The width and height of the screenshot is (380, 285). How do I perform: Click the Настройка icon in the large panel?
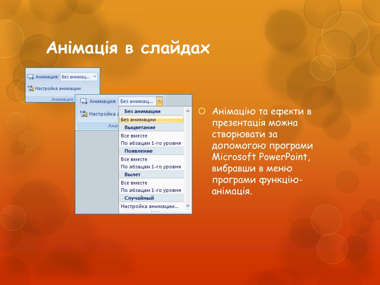pyautogui.click(x=84, y=114)
